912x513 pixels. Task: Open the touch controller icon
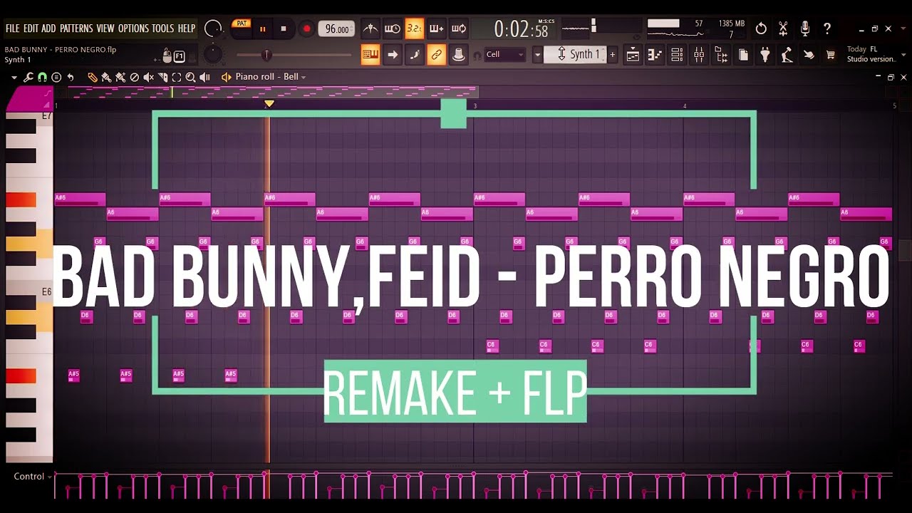[809, 55]
